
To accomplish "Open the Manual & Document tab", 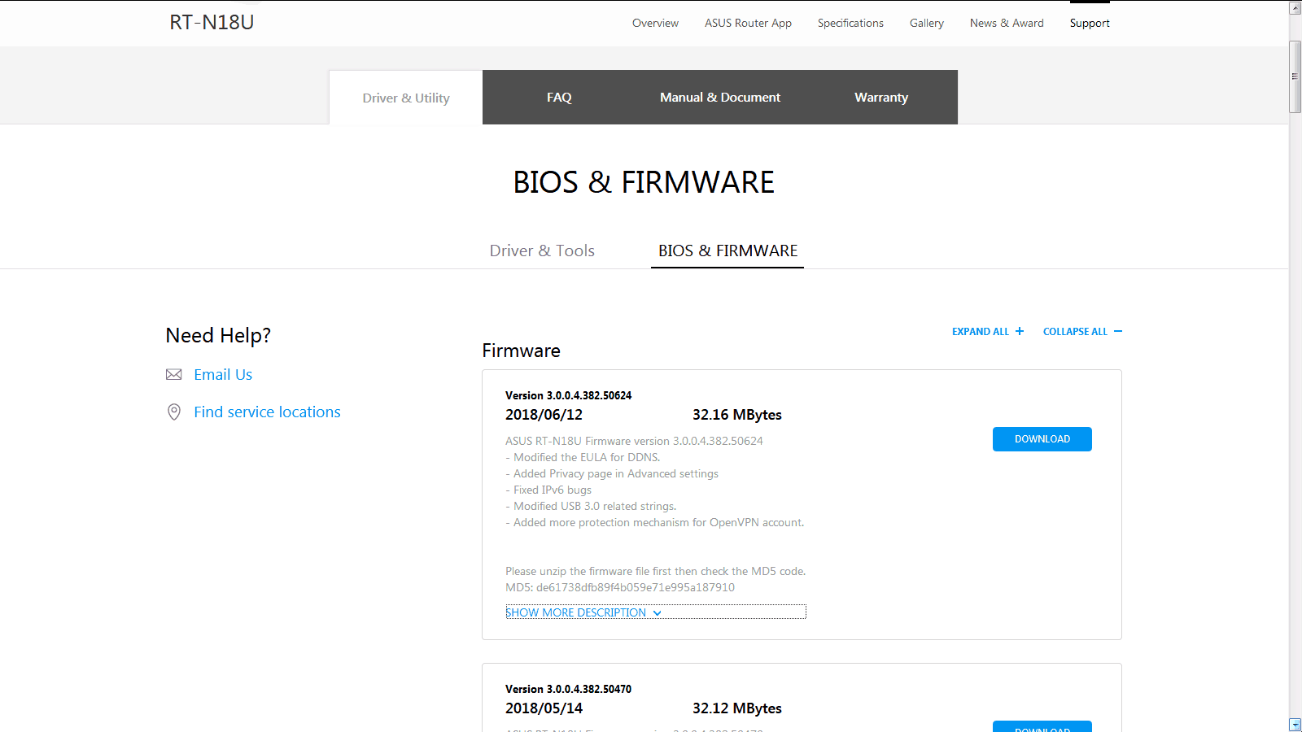I will [x=720, y=97].
